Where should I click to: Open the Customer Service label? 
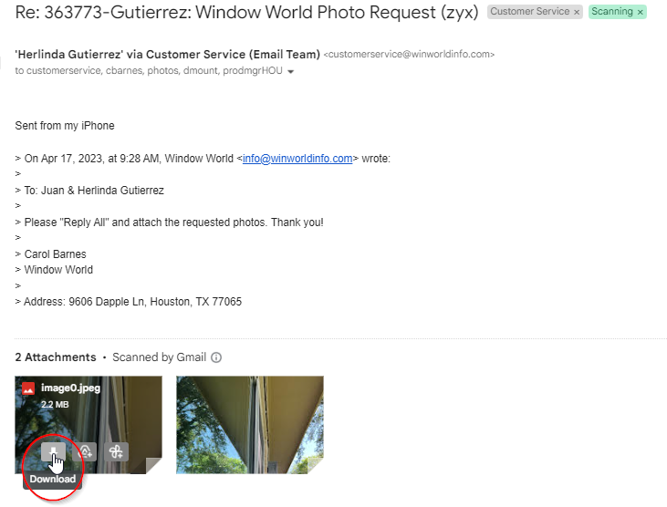(x=529, y=12)
